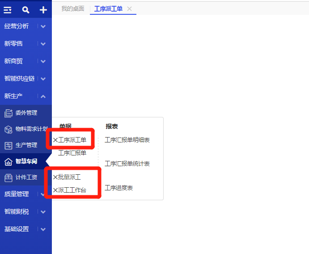Select 智慧车间 submenu item
The height and width of the screenshot is (254, 309).
pyautogui.click(x=26, y=161)
